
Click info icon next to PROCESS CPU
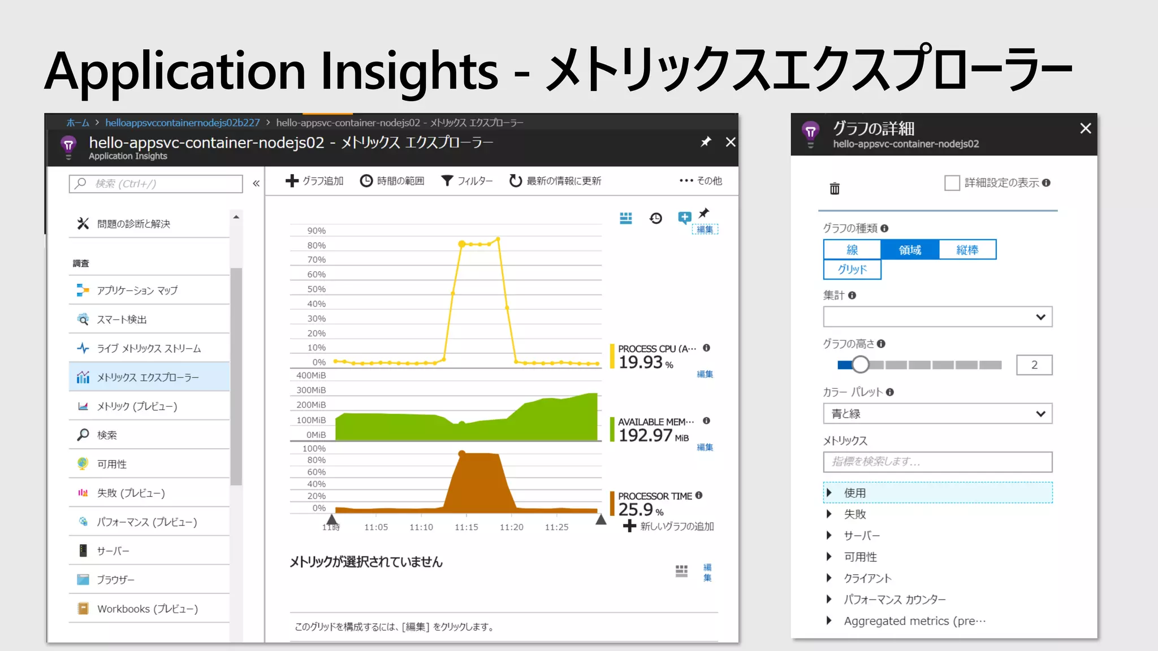pos(706,348)
